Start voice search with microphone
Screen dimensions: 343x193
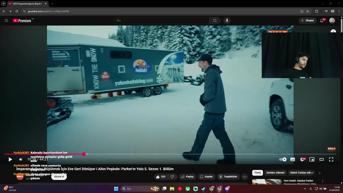point(227,21)
